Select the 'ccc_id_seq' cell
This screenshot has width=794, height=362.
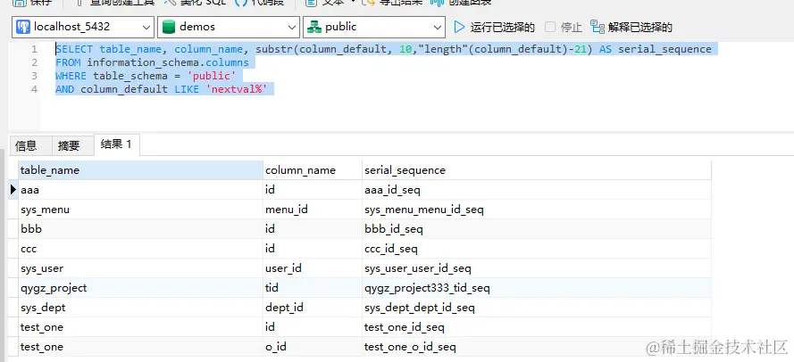click(537, 249)
